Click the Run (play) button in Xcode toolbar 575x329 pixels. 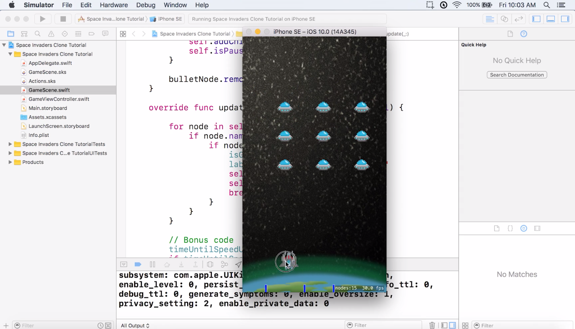[42, 19]
